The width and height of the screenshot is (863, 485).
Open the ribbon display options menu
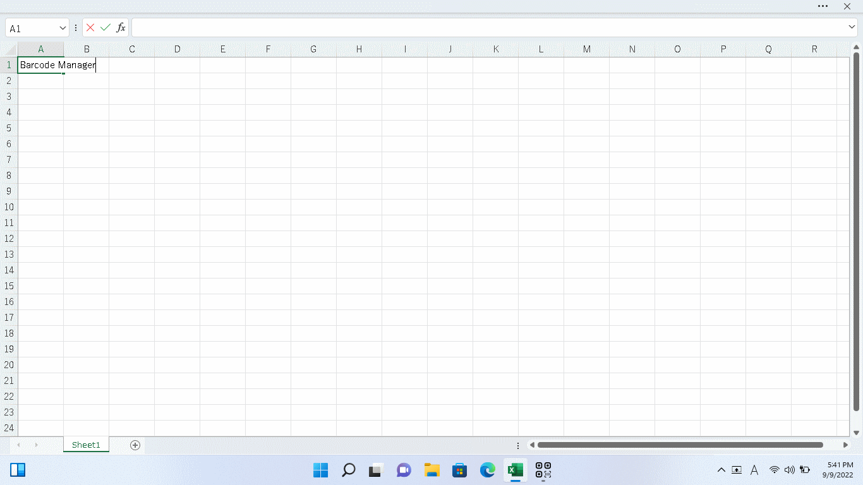point(823,6)
